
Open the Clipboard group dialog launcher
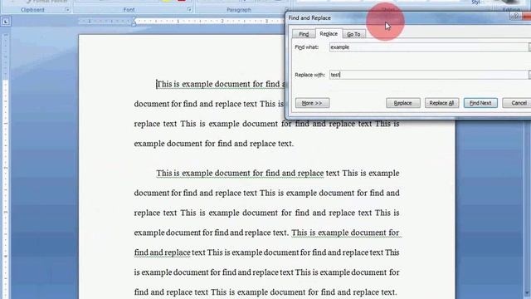[x=67, y=10]
